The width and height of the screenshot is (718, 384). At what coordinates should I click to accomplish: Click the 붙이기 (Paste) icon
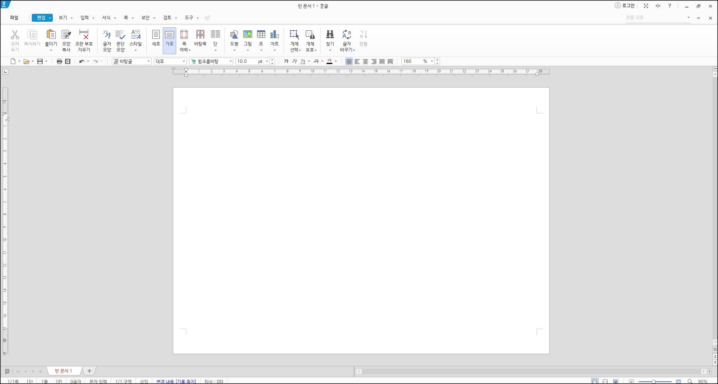click(51, 34)
